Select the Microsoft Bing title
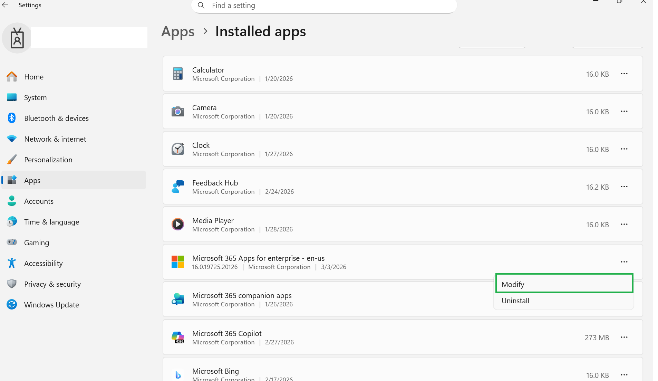 coord(215,371)
